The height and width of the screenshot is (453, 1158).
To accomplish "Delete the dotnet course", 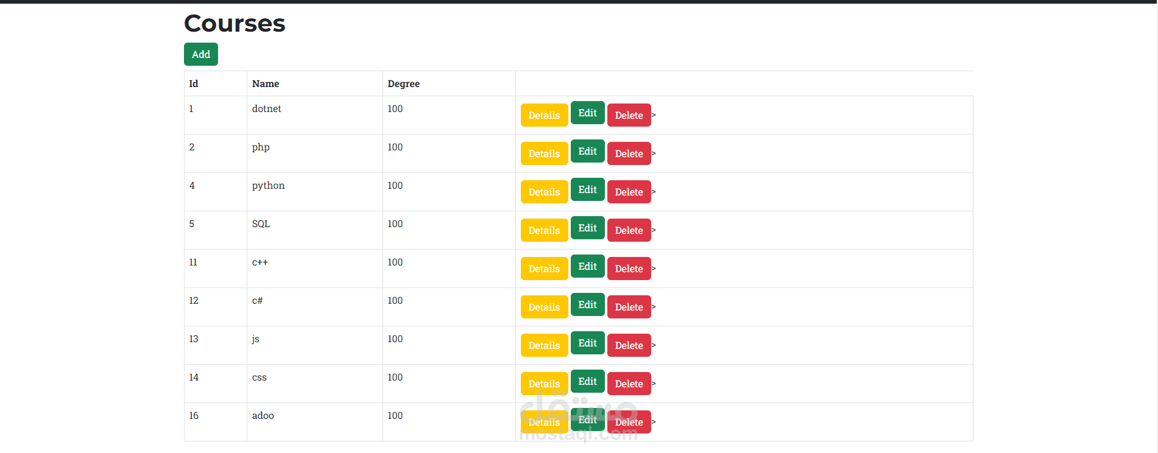I will point(629,115).
